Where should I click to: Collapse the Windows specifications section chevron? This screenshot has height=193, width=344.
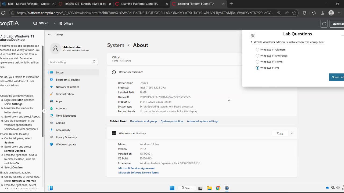292,133
